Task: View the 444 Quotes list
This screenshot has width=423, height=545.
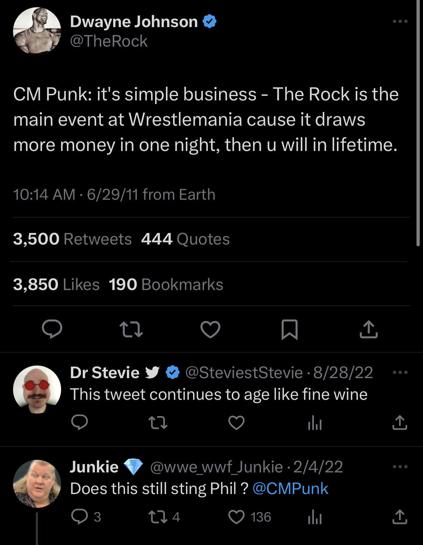Action: click(x=185, y=239)
